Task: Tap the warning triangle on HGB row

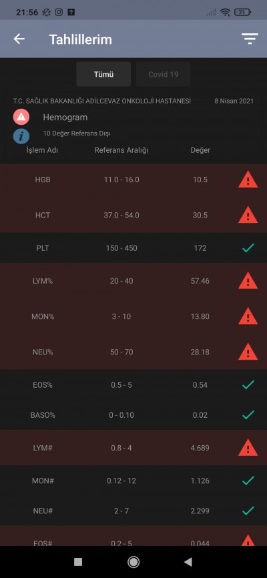Action: (x=248, y=180)
